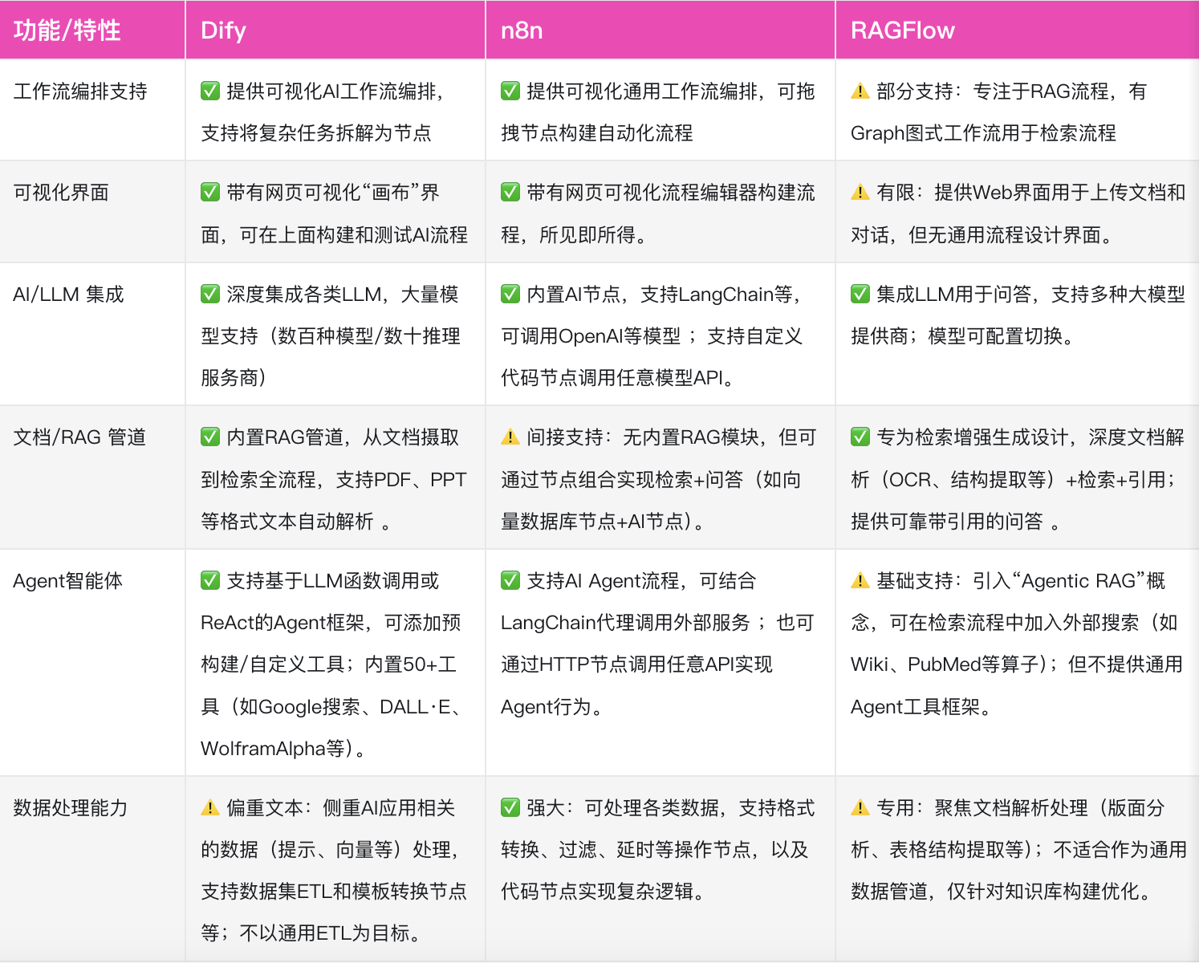Click the text WolframAlpha等）。

[284, 749]
